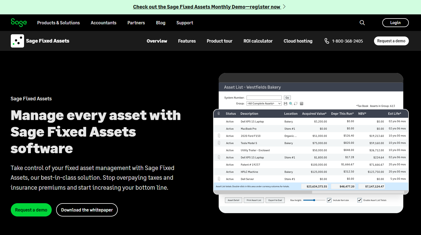Uncheck the Include font size checkbox
421x235 pixels.
click(x=329, y=200)
